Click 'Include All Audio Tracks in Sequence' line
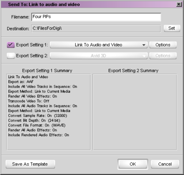 pos(43,106)
